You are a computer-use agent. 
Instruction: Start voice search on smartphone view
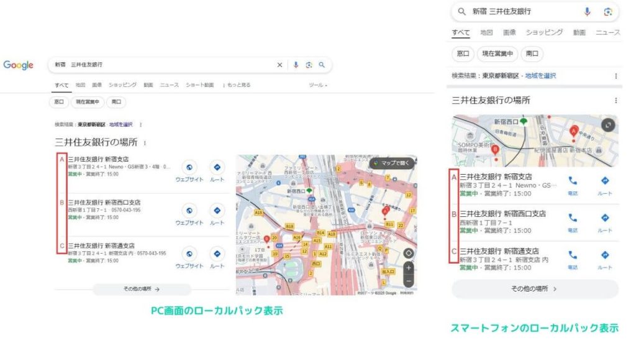pyautogui.click(x=587, y=12)
